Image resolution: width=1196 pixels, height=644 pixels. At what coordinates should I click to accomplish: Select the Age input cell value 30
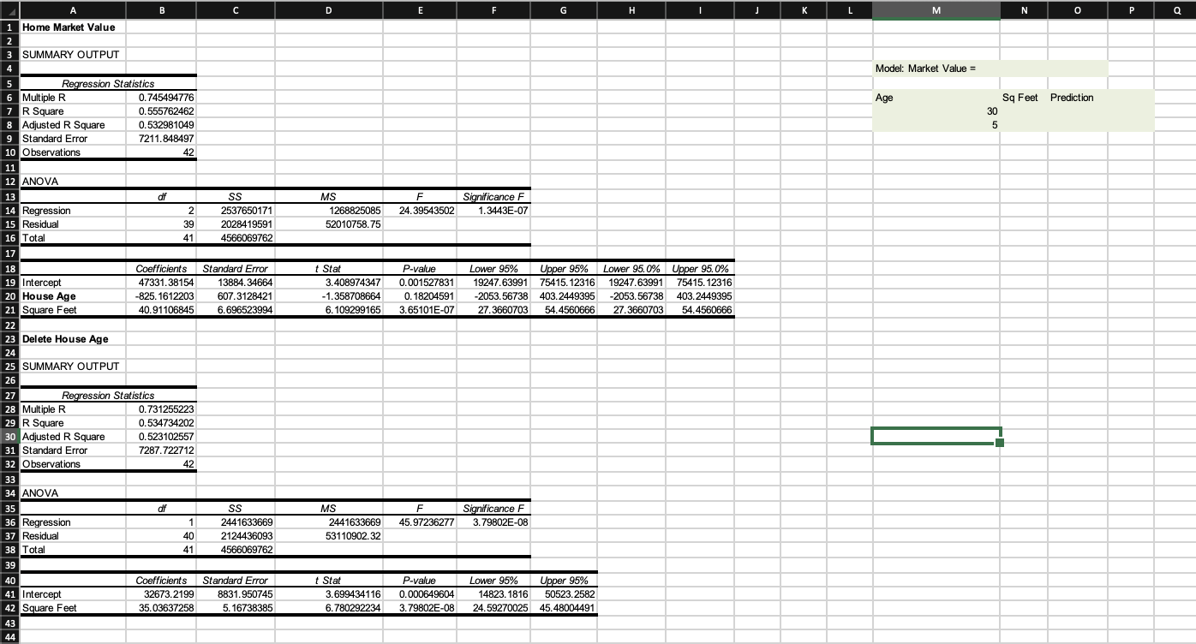click(x=936, y=110)
